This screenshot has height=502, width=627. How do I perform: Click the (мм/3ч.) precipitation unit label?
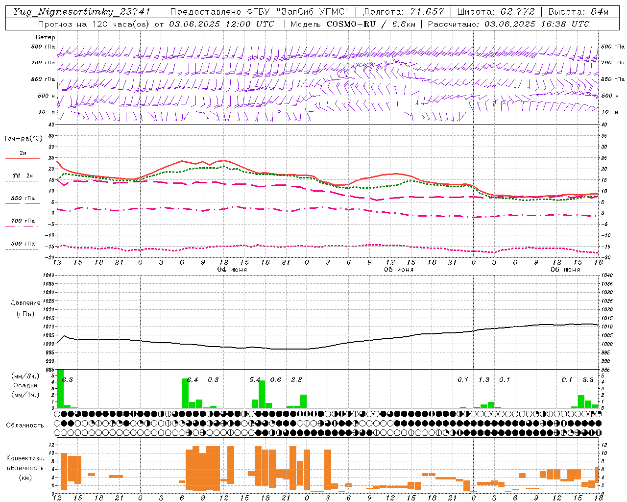click(25, 376)
